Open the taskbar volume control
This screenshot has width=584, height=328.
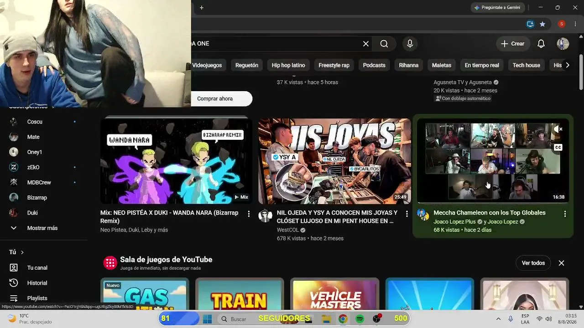pos(548,319)
